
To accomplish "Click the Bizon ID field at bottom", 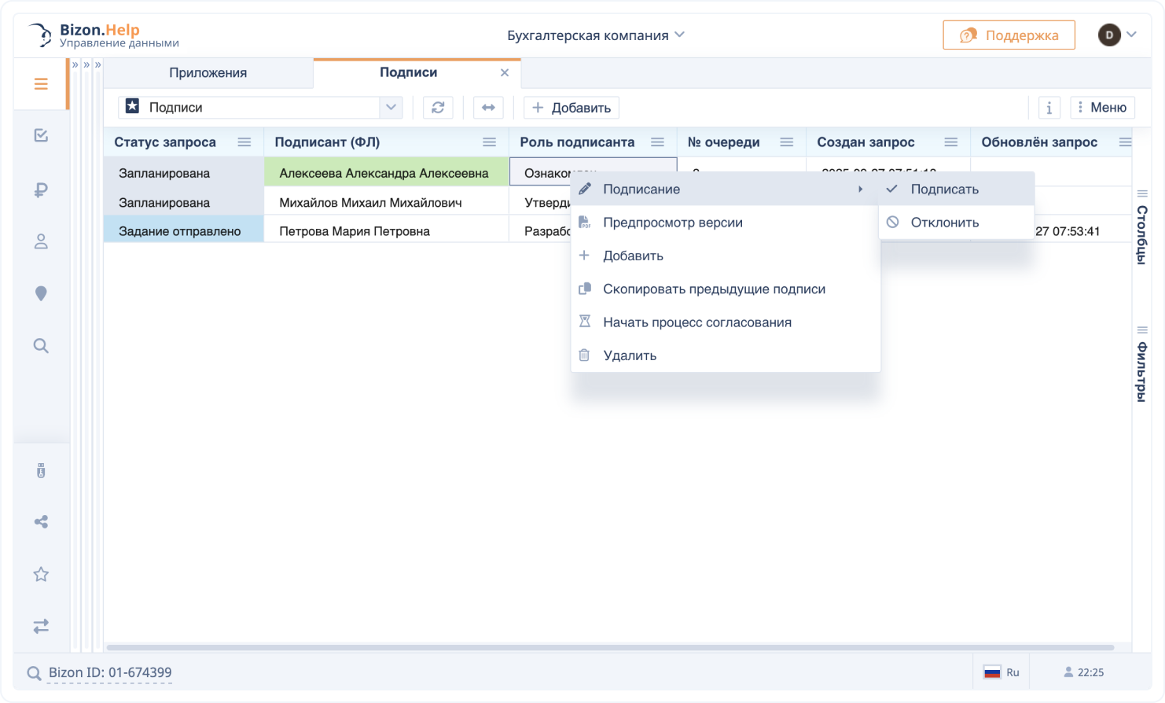I will pyautogui.click(x=110, y=672).
